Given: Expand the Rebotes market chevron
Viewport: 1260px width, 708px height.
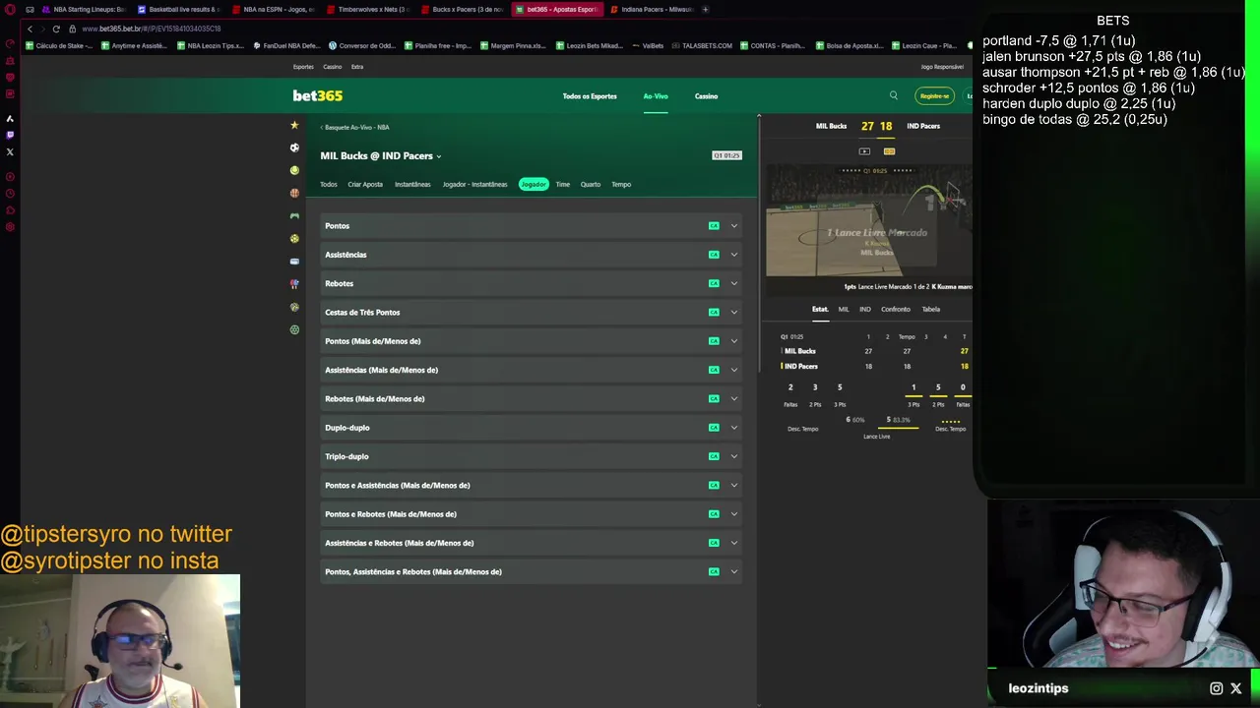Looking at the screenshot, I should tap(733, 283).
